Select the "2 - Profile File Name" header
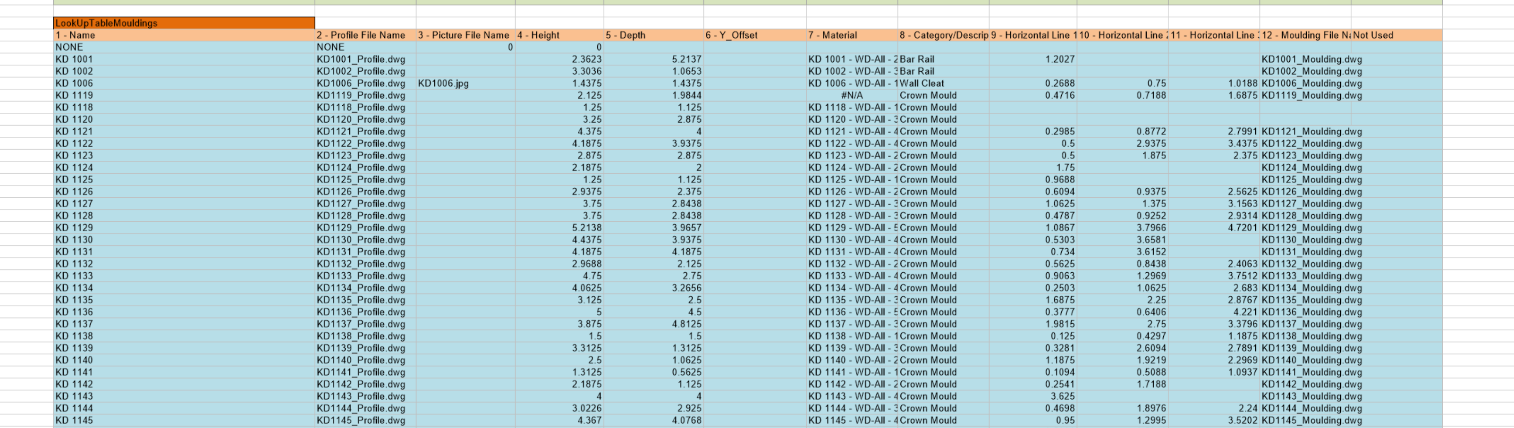 point(365,35)
